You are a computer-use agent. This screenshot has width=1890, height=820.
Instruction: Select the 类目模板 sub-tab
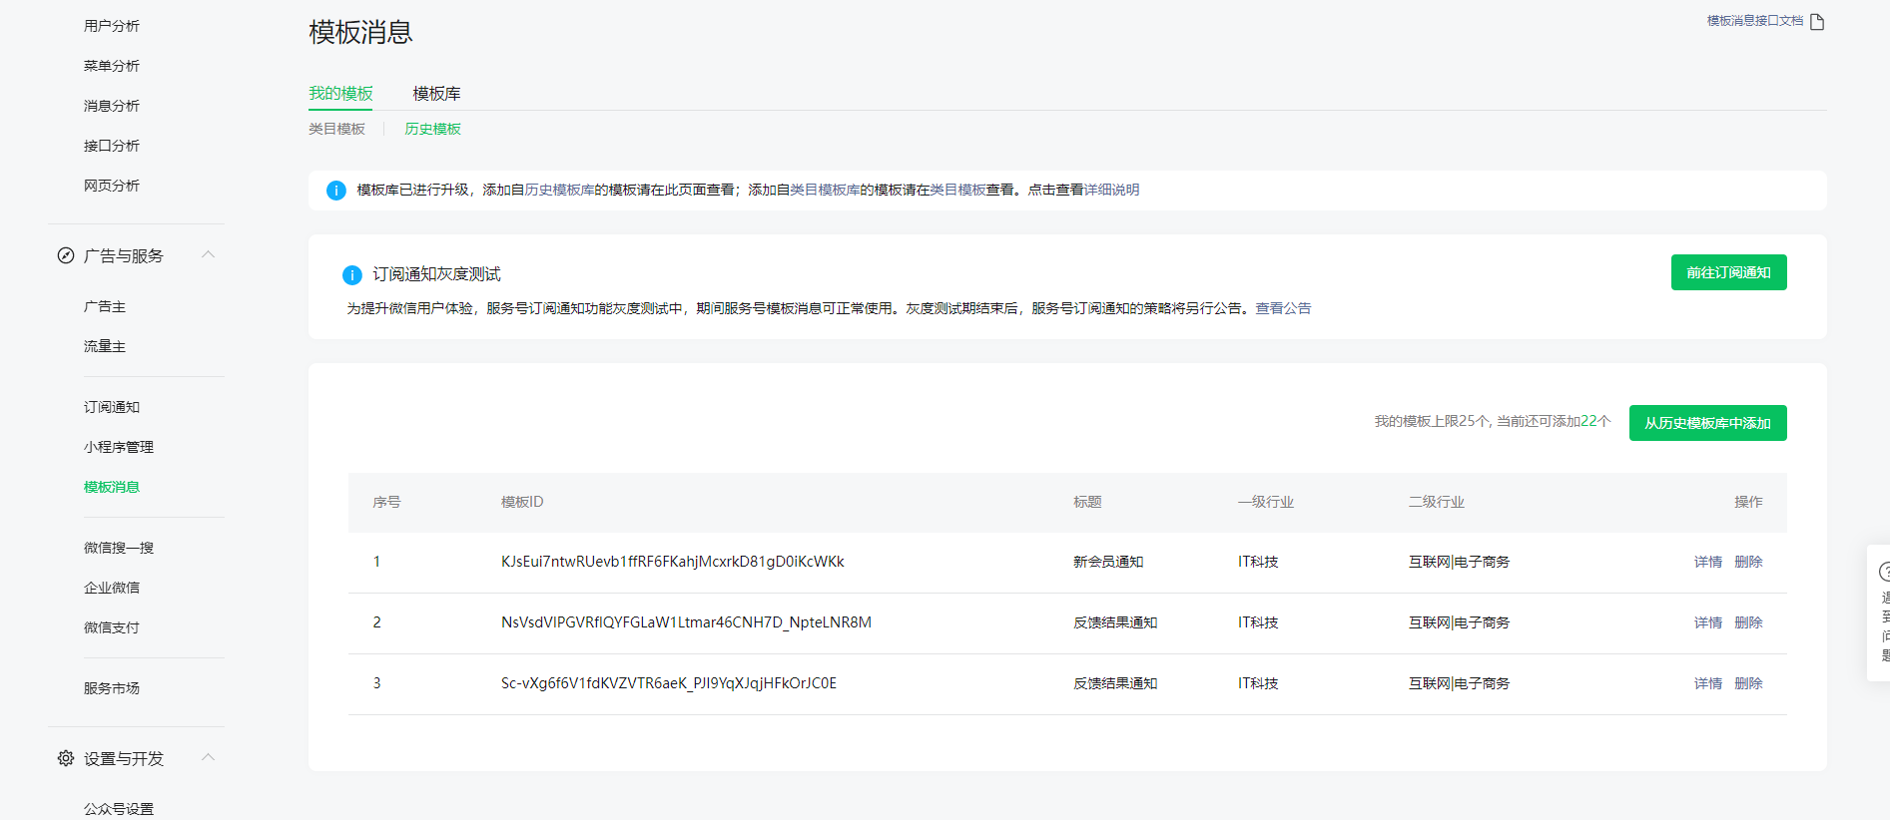click(336, 129)
